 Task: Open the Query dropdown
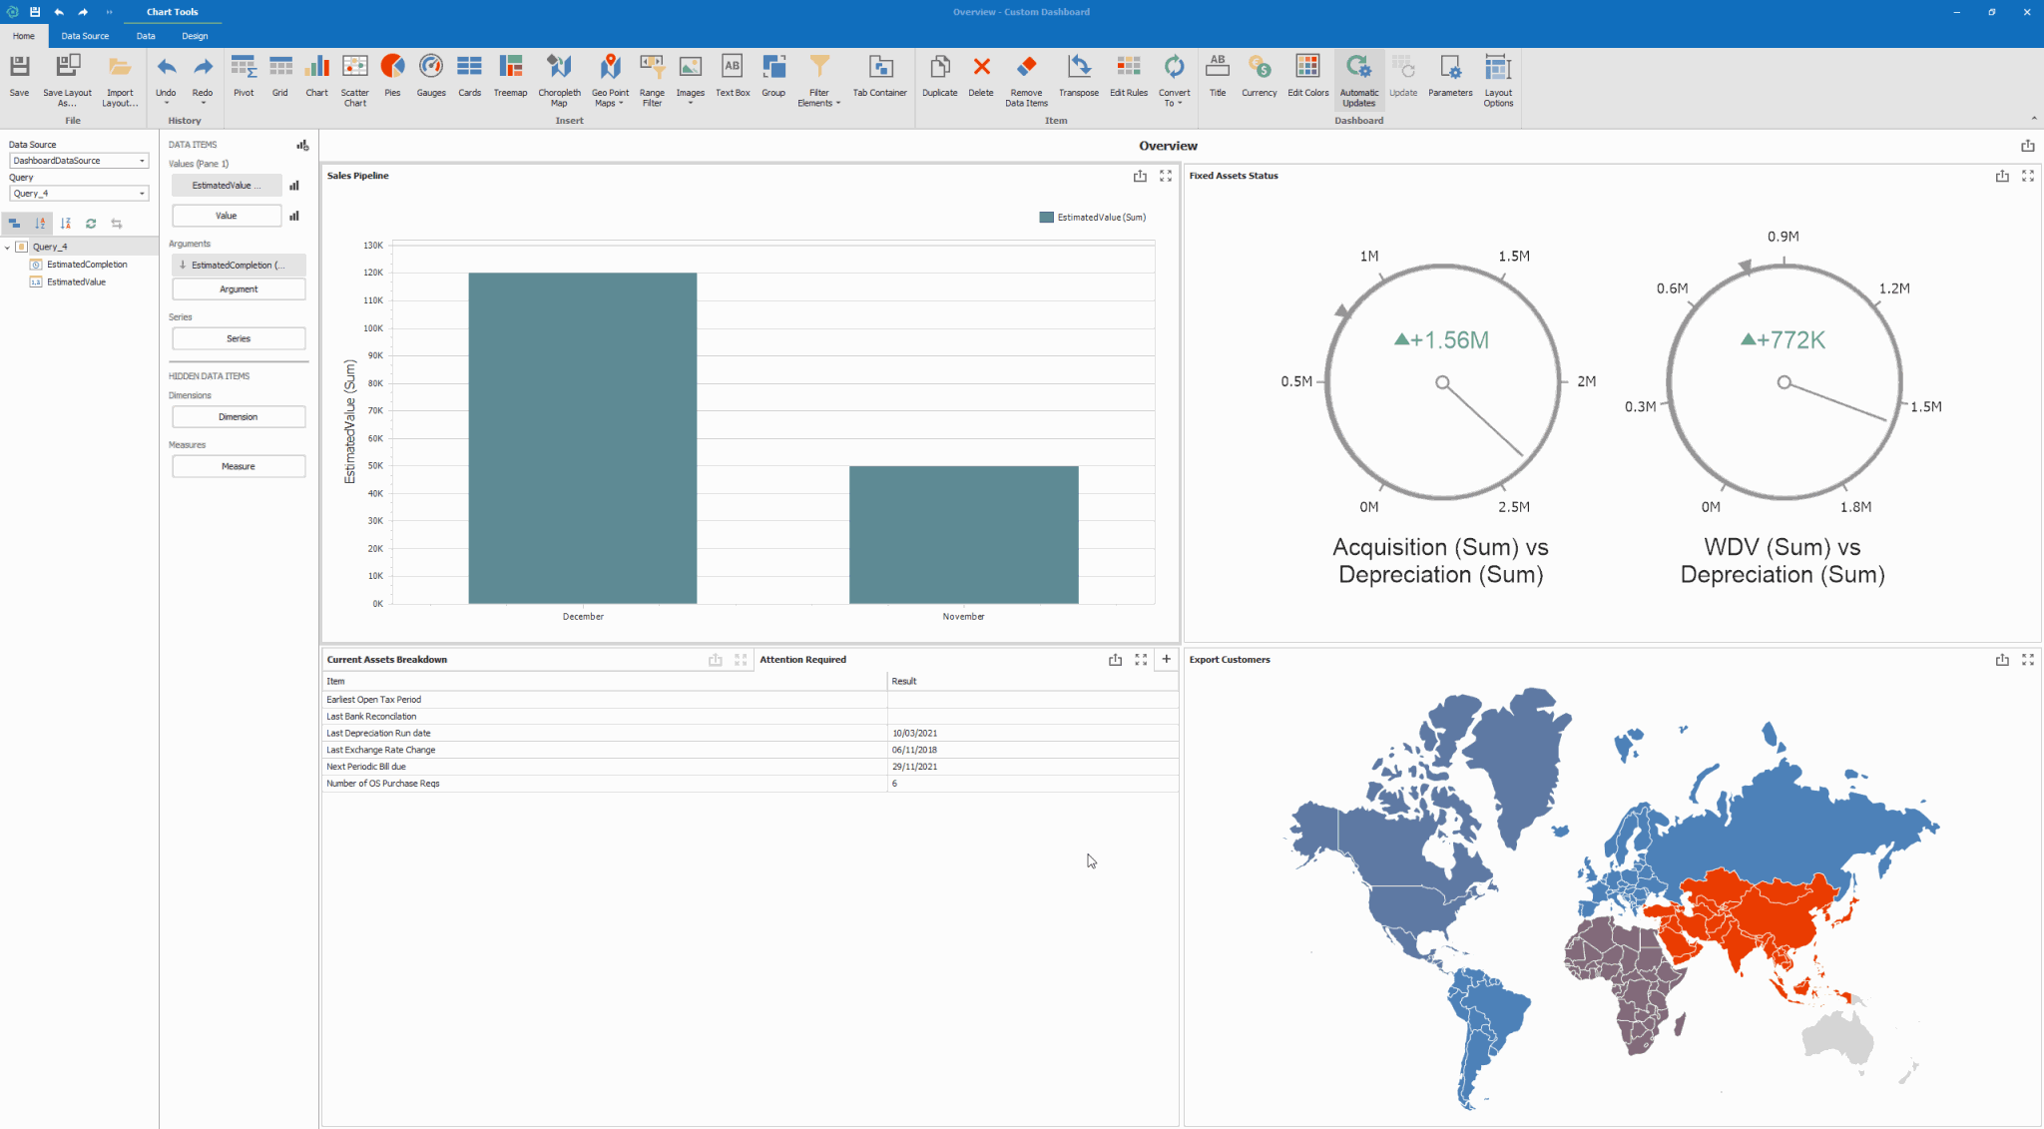click(142, 194)
